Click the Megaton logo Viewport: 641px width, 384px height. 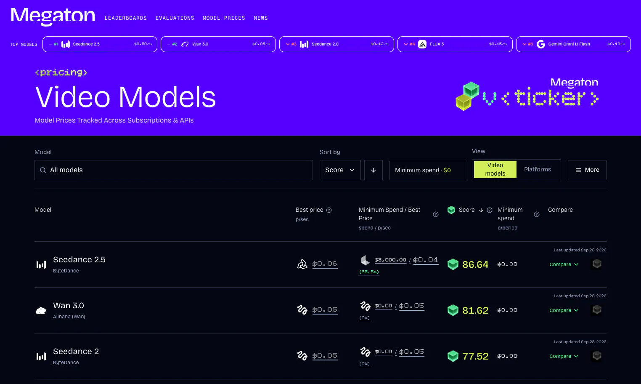pos(53,17)
